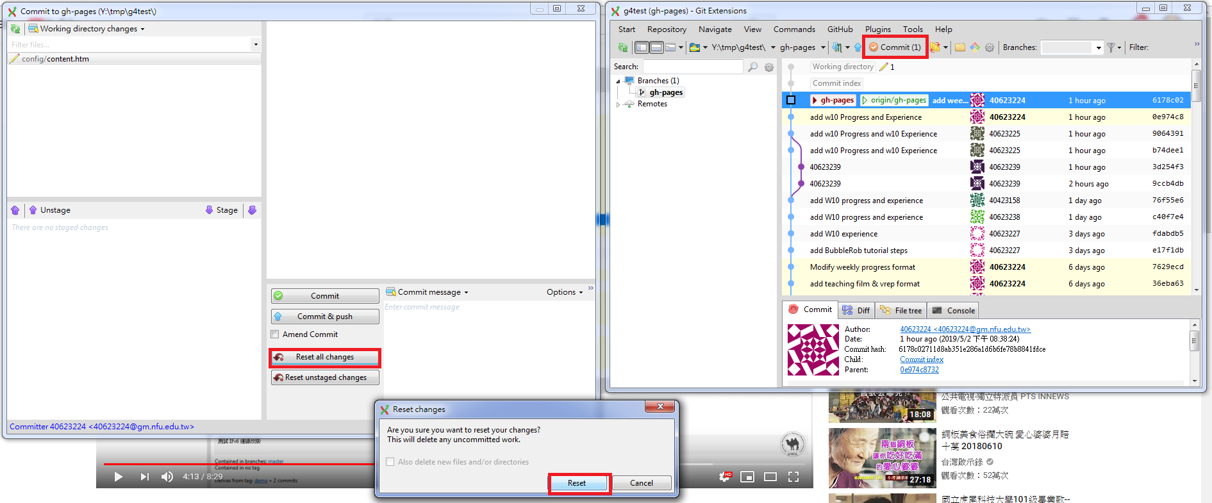The height and width of the screenshot is (503, 1212).
Task: Mute the video with the volume icon
Action: click(x=167, y=477)
